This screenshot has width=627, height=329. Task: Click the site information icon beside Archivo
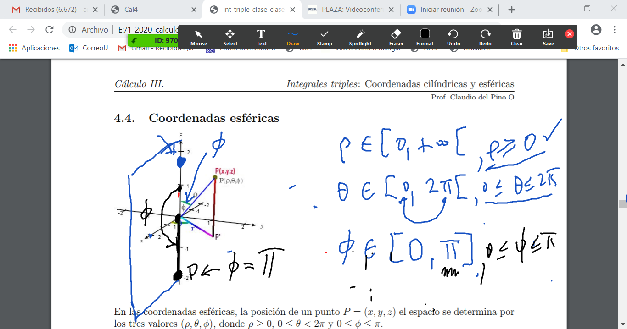click(x=72, y=30)
